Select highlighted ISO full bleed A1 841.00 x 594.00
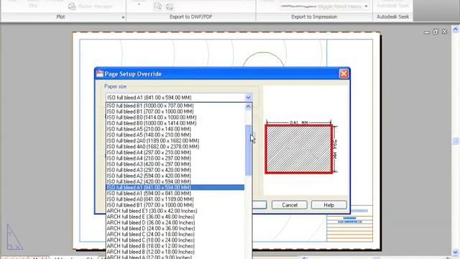The height and width of the screenshot is (259, 460). point(175,187)
